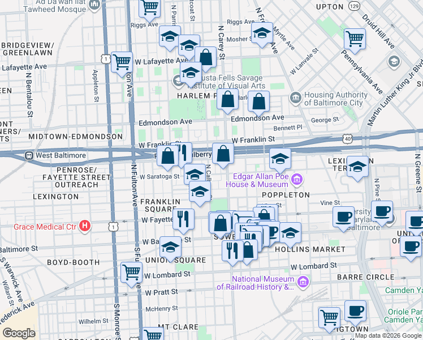Screen dimensions: 423x340
Task: Click the MIDTOWN-EDMONDSON neighborhood label
Action: click(x=76, y=137)
